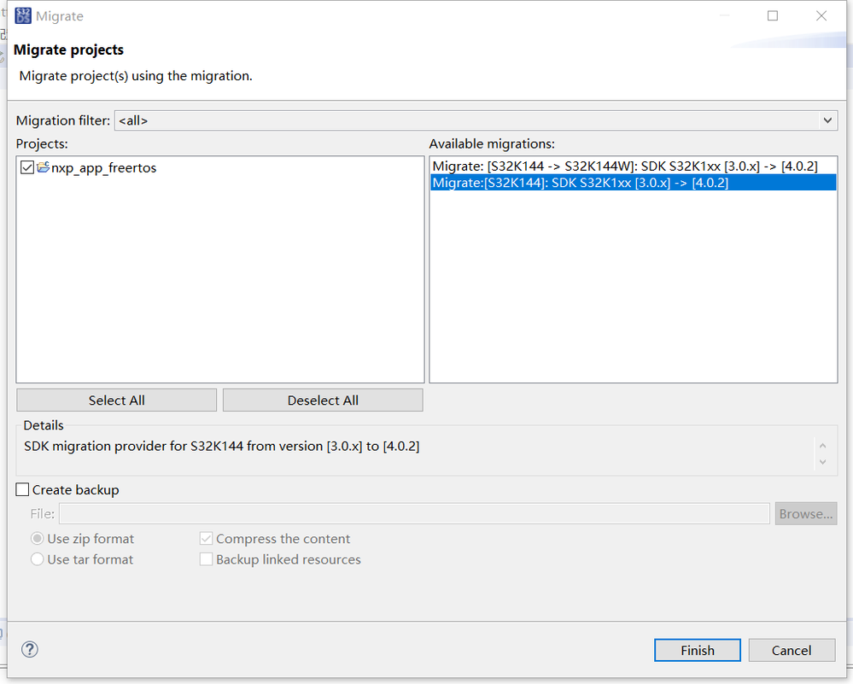Check the Backup linked resources checkbox
Screen dimensions: 853x684
(206, 558)
